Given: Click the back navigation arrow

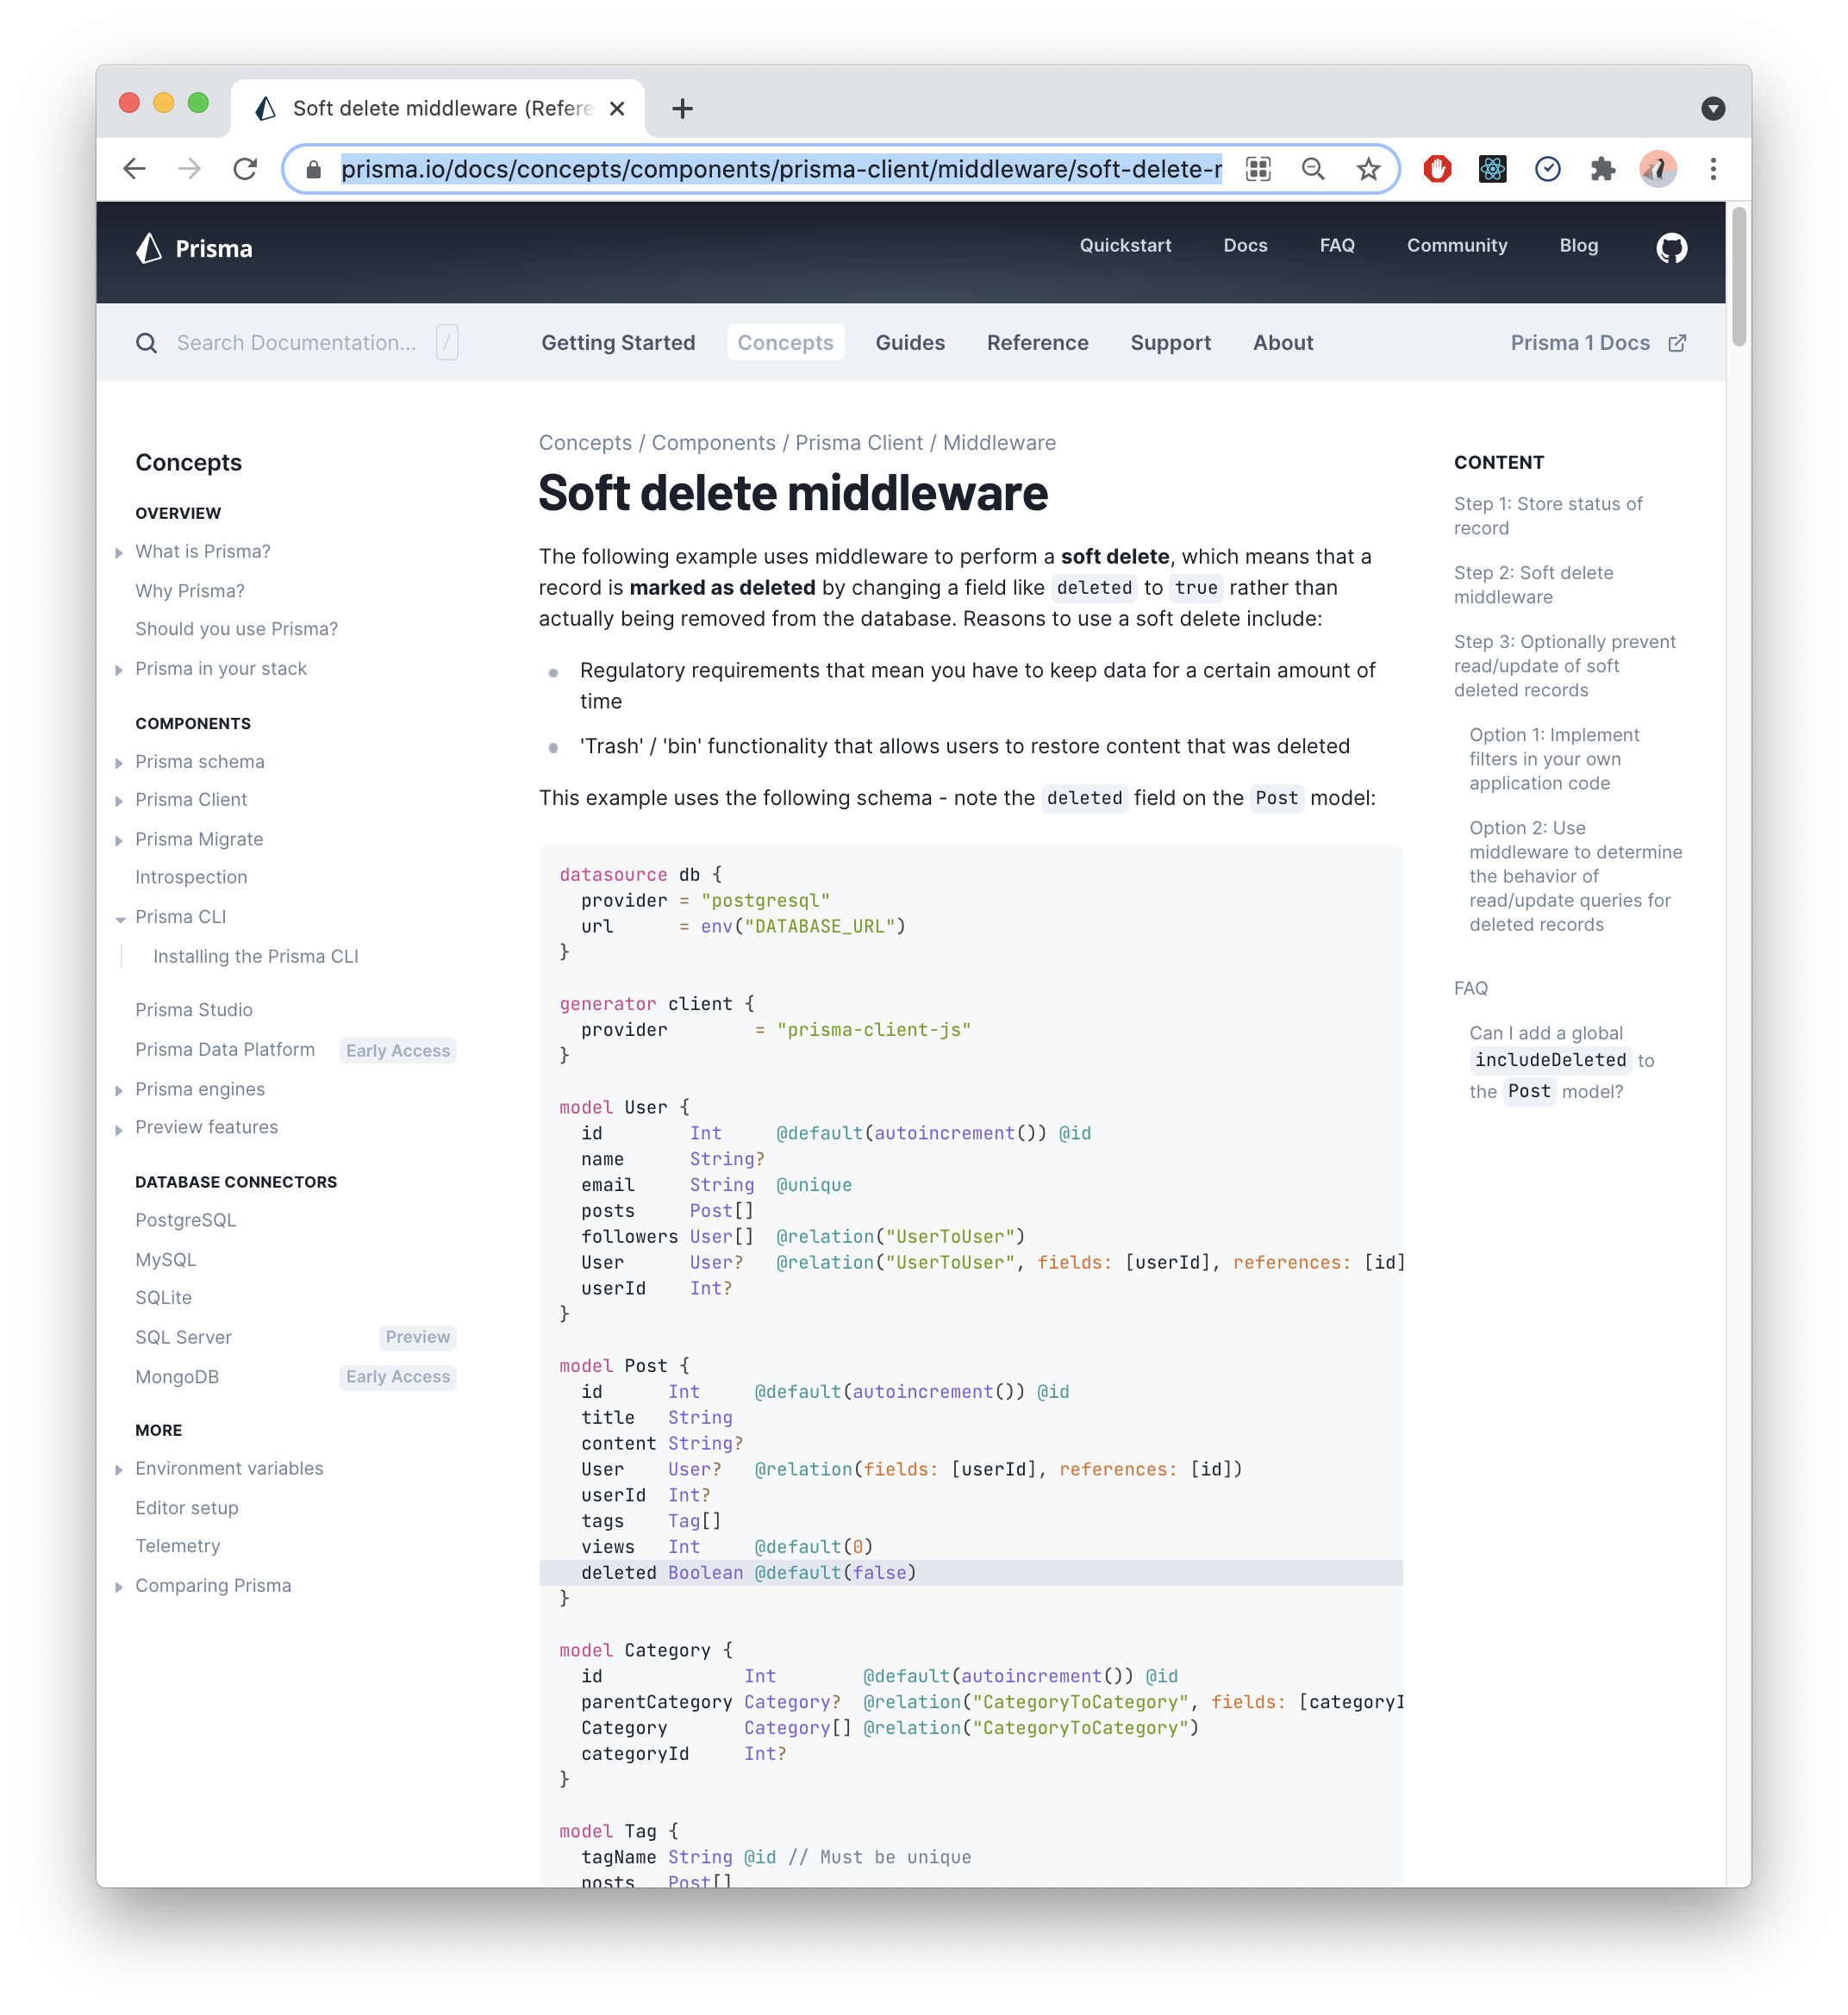Looking at the screenshot, I should click(x=135, y=168).
